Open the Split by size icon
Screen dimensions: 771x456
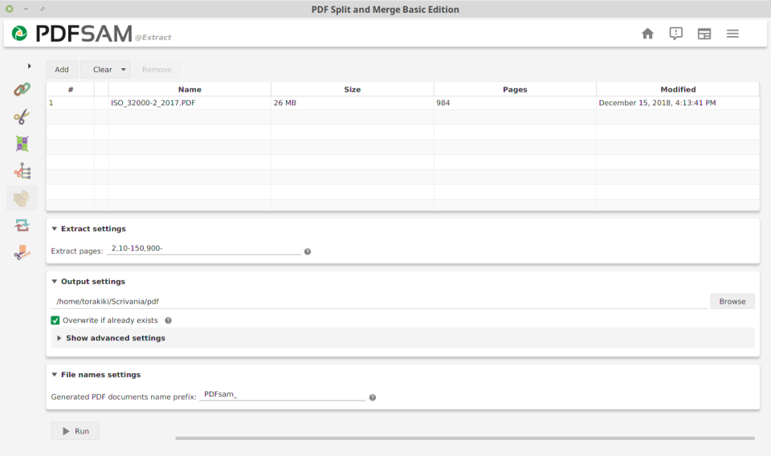tap(22, 253)
